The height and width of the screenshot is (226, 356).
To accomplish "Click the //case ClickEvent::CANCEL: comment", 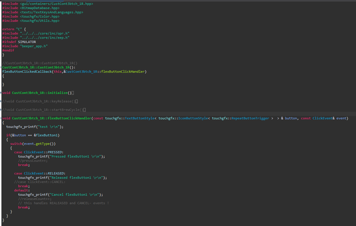I will pos(40,182).
